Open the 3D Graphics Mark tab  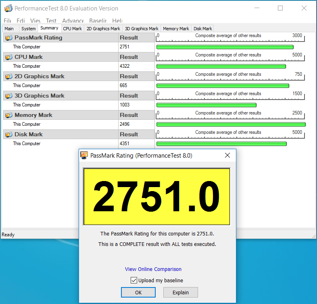click(142, 29)
